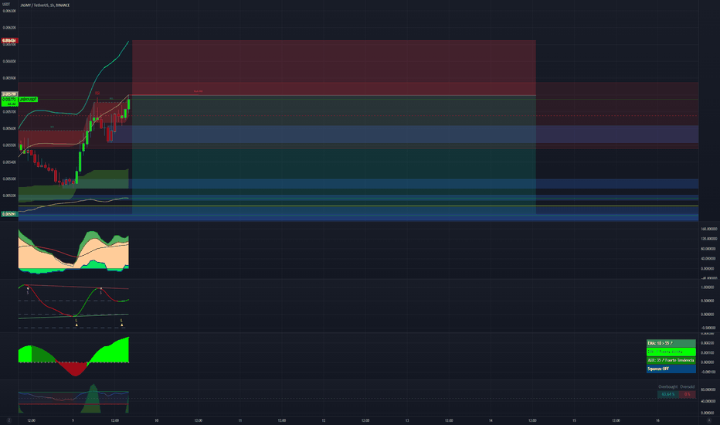
Task: Click the price level 0.005400 on the price axis
Action: pyautogui.click(x=9, y=162)
